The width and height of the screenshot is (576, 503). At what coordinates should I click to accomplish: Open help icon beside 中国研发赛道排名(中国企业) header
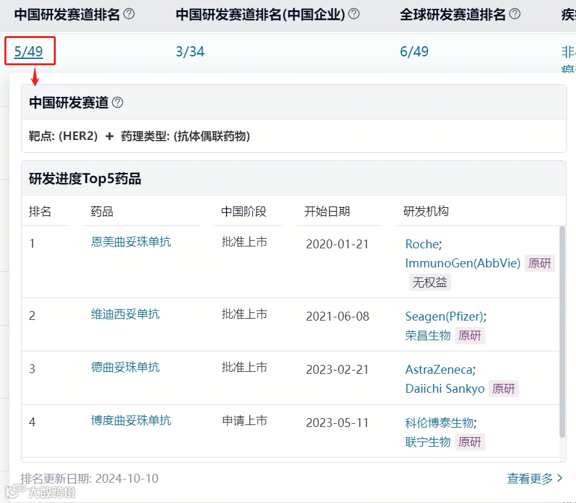354,14
